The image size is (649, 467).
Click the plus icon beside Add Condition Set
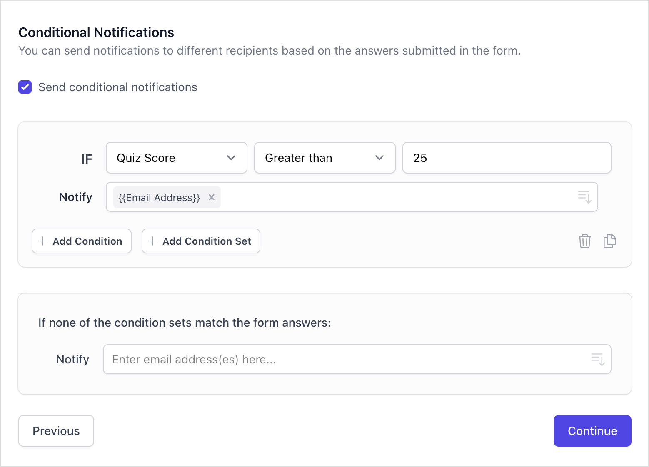[152, 241]
